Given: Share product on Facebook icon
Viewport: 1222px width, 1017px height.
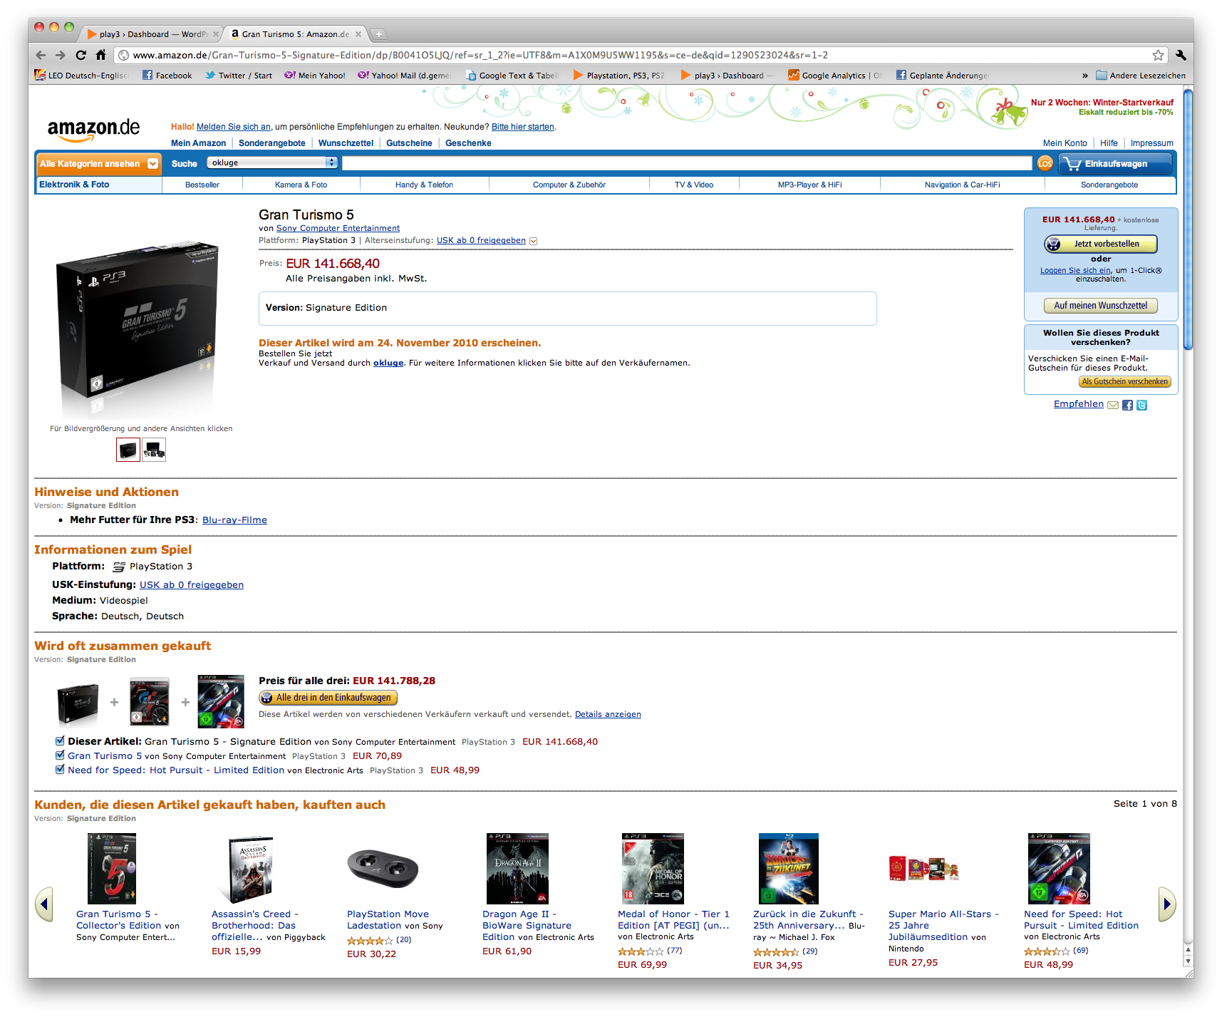Looking at the screenshot, I should 1127,405.
